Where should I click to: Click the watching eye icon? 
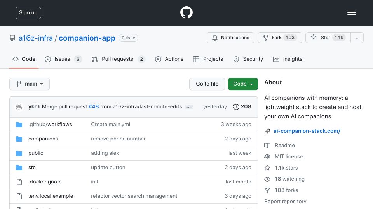pos(267,179)
